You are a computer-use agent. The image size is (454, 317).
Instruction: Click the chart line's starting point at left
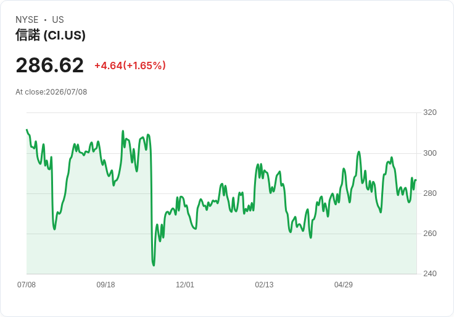[x=27, y=130]
